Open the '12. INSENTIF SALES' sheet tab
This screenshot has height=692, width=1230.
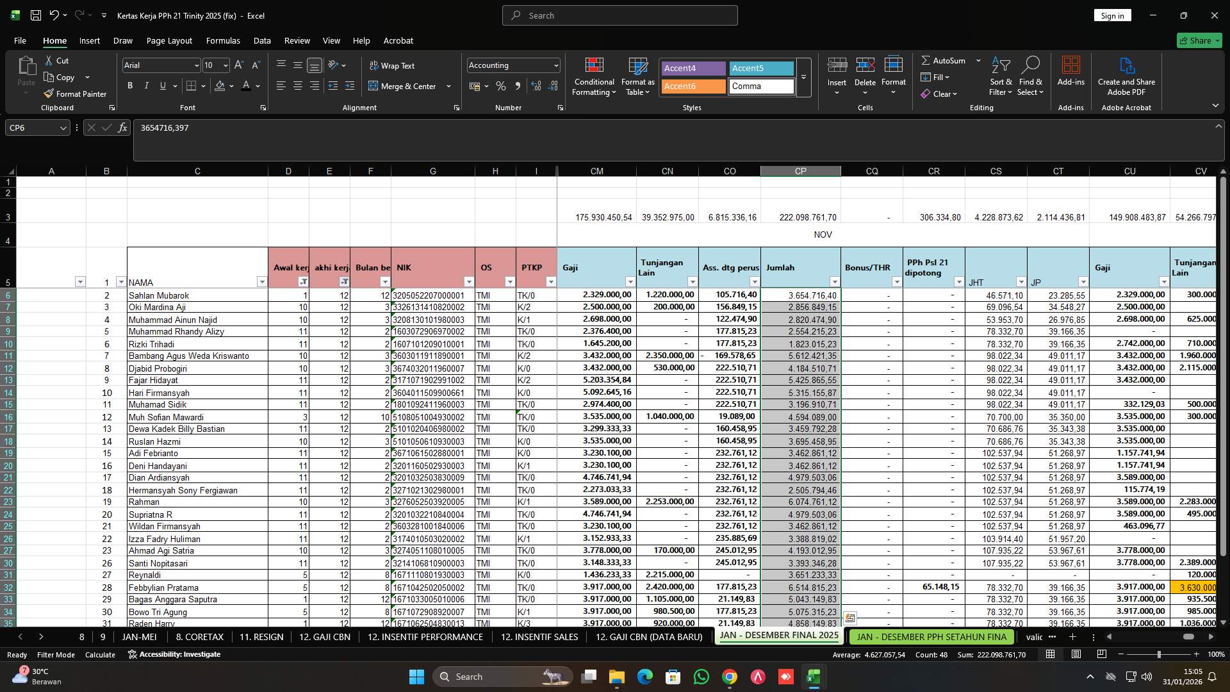pyautogui.click(x=539, y=637)
